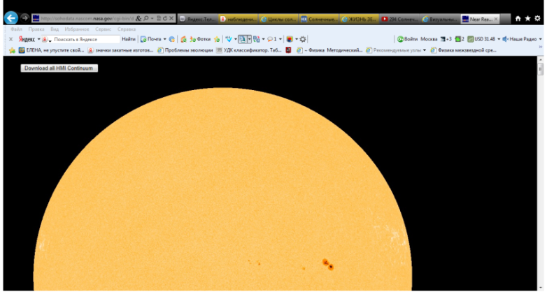The width and height of the screenshot is (547, 294).
Task: Click the red bookmark icon after УДК
Action: [x=288, y=50]
